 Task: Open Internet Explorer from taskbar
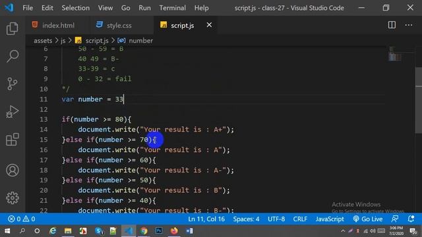(x=53, y=231)
